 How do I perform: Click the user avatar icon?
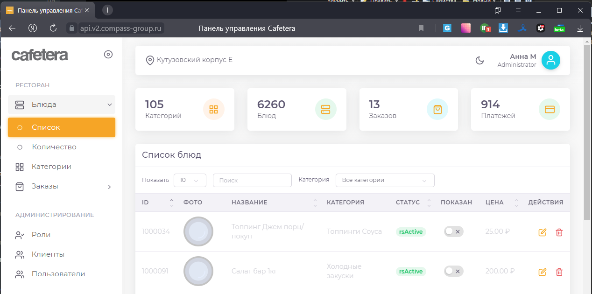pos(550,60)
